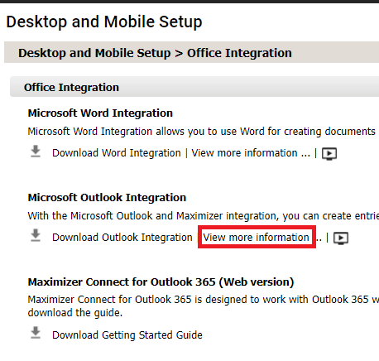Open Word's View more information link
The image size is (379, 361).
tap(251, 153)
